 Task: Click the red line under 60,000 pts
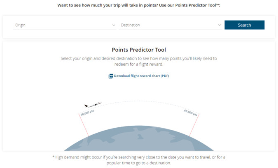(194, 125)
